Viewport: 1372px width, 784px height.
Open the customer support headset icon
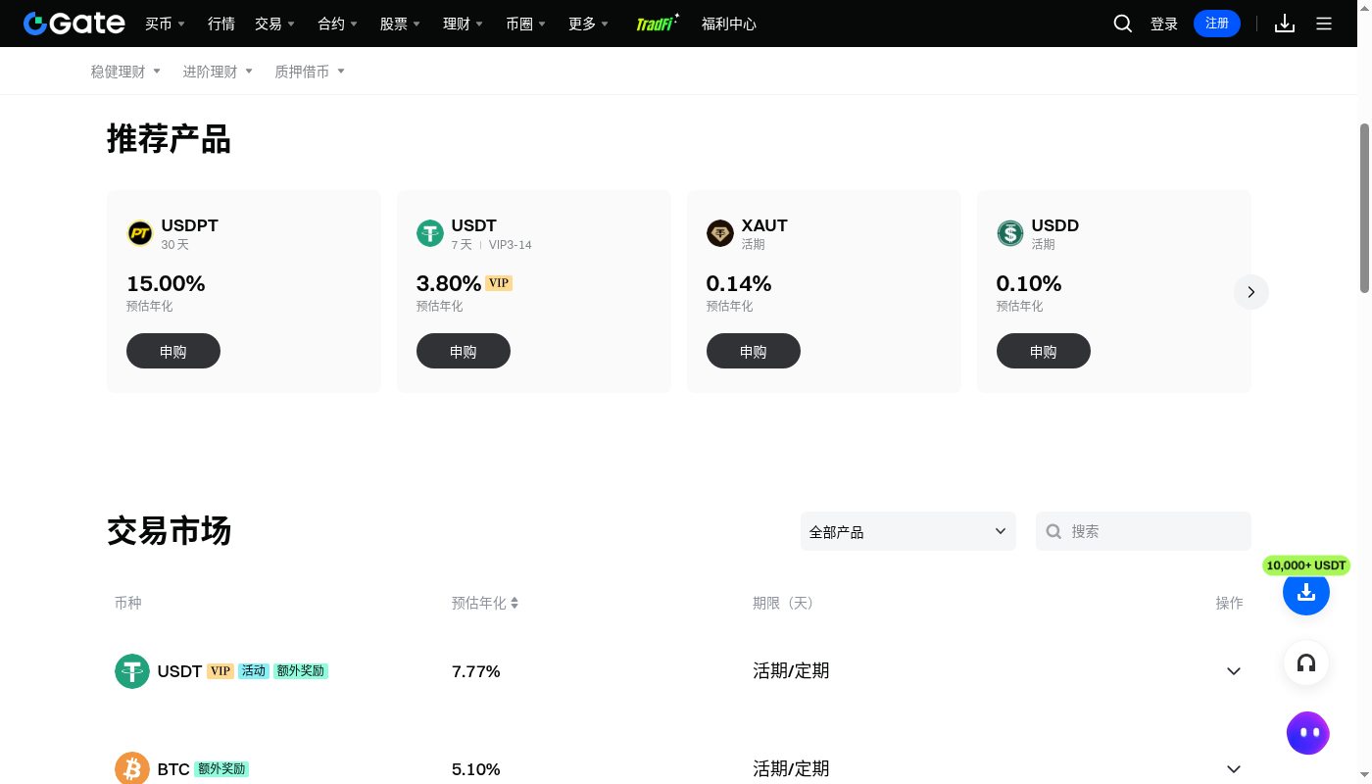click(x=1306, y=663)
